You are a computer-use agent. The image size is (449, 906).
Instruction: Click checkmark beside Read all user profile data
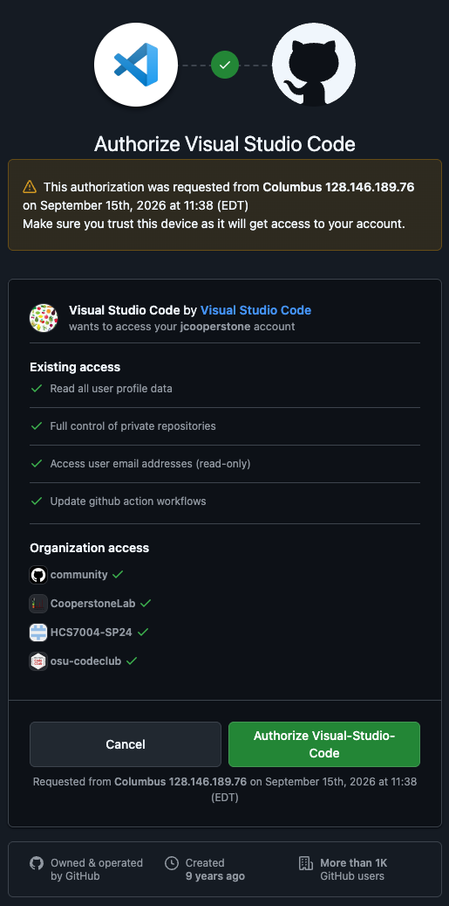[37, 388]
